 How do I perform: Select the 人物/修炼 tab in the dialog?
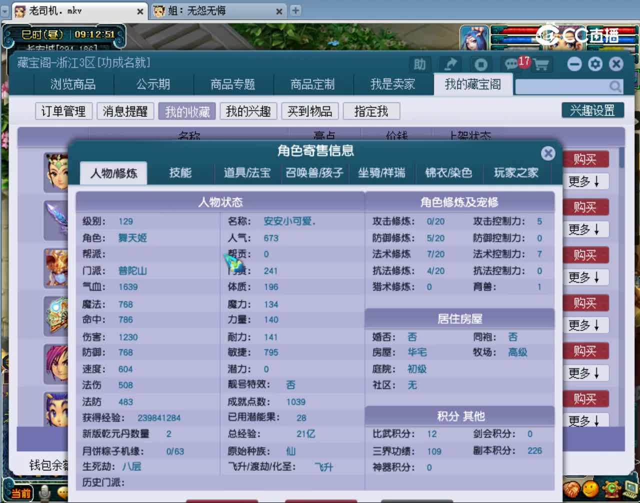(x=113, y=173)
